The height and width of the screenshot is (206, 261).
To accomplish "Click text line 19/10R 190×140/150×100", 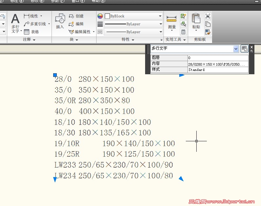I will click(x=115, y=143).
